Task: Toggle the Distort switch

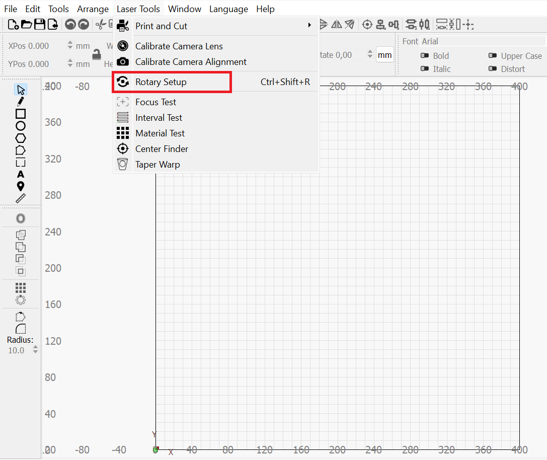Action: (492, 69)
